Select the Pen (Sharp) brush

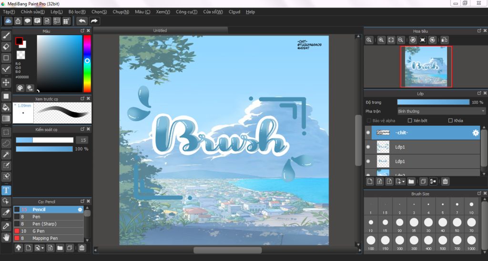(x=49, y=224)
